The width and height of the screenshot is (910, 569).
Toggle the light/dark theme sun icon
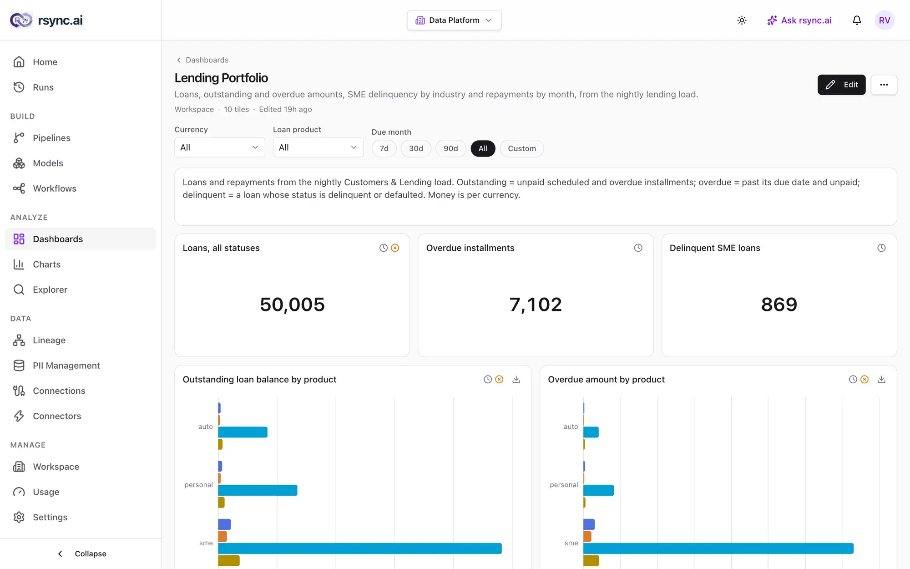click(742, 20)
